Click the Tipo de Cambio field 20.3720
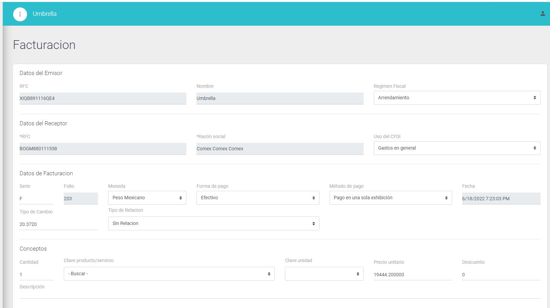 click(58, 224)
